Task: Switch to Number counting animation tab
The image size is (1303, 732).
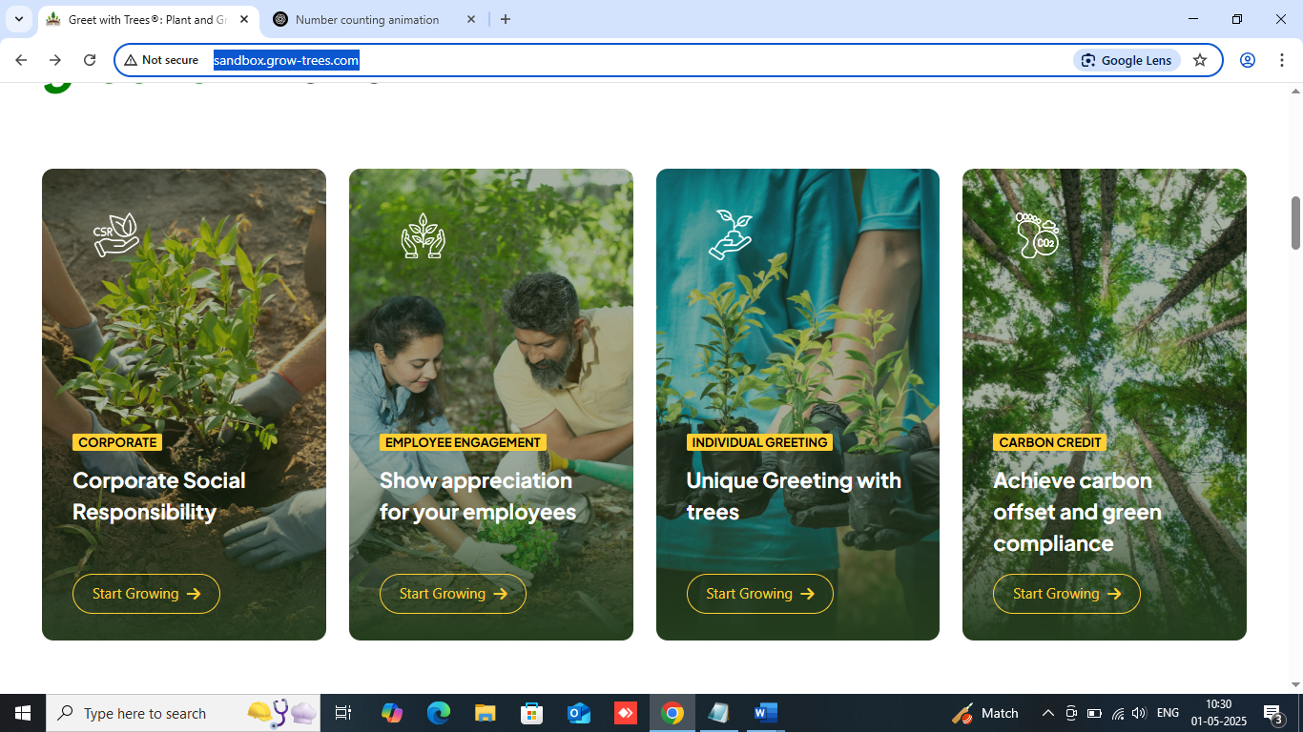Action: coord(367,19)
